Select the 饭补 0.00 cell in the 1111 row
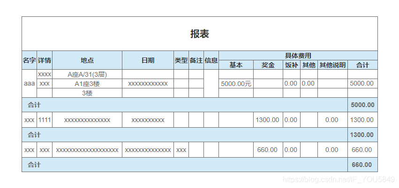This screenshot has height=188, width=399. pos(292,120)
